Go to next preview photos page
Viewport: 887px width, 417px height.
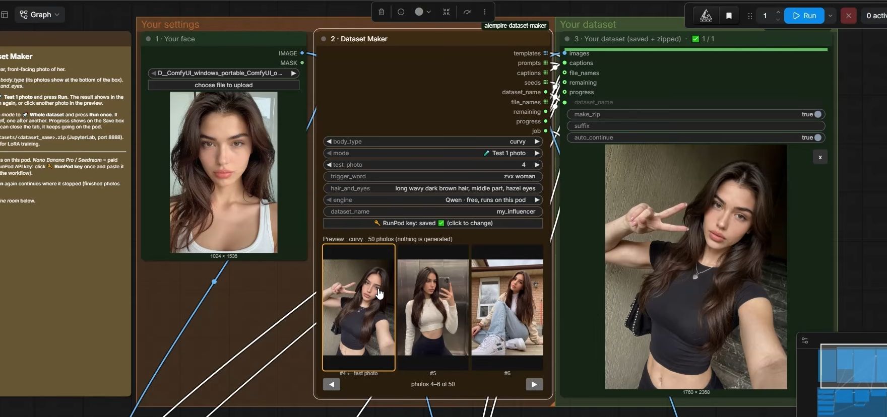(x=534, y=384)
